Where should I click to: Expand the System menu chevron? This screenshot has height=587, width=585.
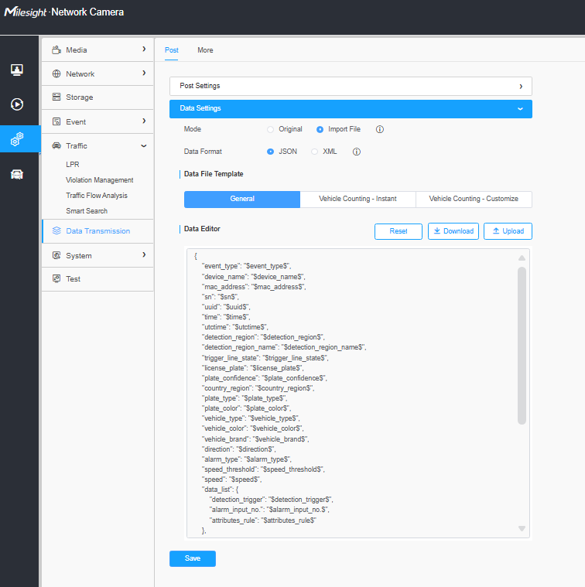(144, 254)
